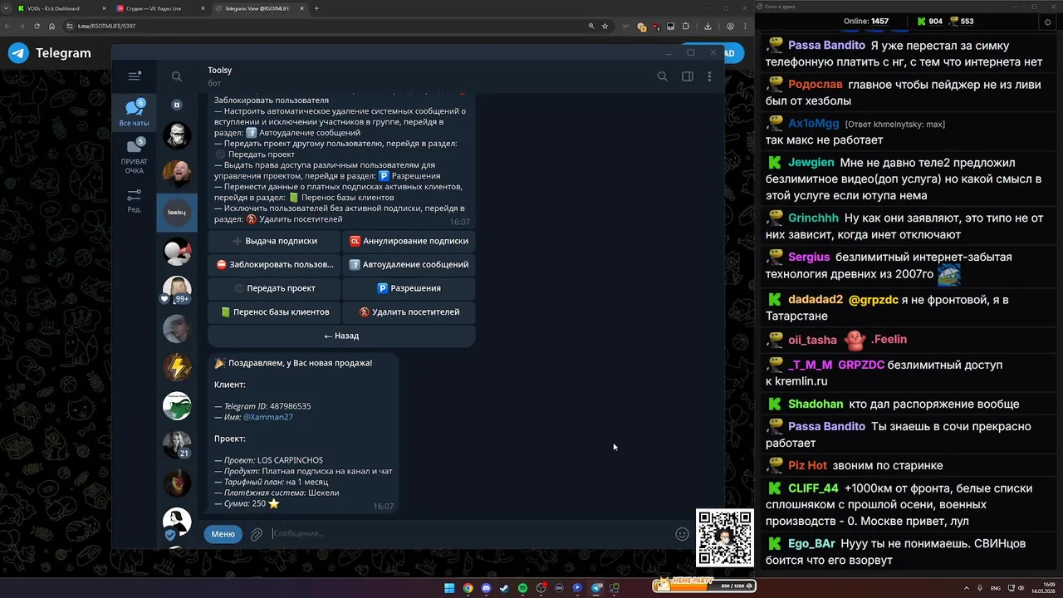Switch to the 'Telegram: View @RSOTMLIFE' tab
1063x598 pixels.
(259, 8)
